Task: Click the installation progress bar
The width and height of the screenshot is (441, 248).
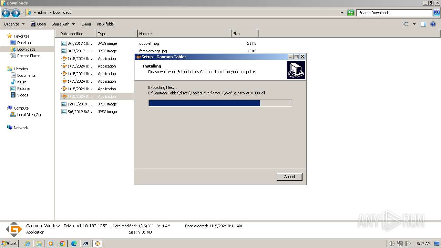Action: pos(220,103)
